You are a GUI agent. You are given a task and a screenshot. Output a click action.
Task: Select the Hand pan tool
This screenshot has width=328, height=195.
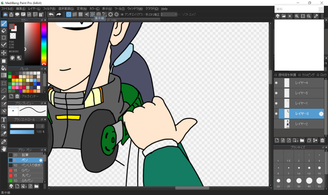pyautogui.click(x=4, y=149)
